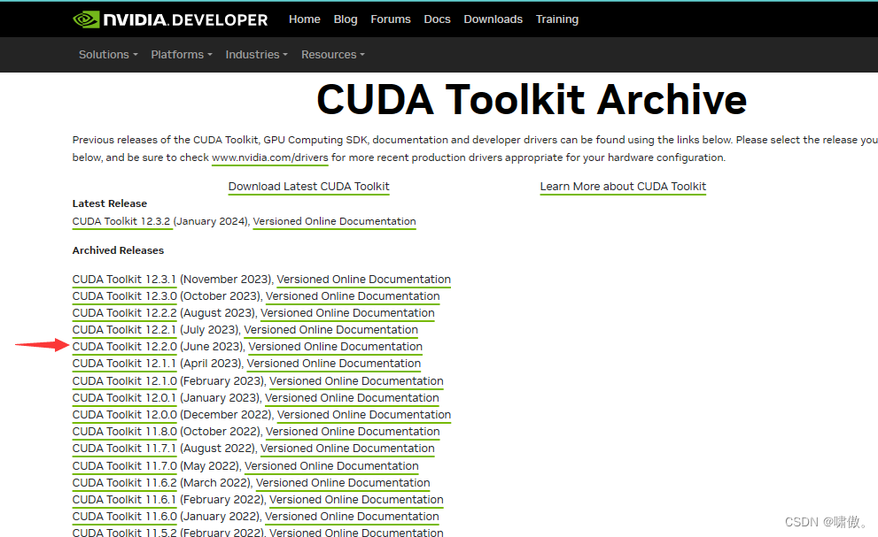Open the Platforms dropdown menu
The height and width of the screenshot is (537, 878).
181,54
